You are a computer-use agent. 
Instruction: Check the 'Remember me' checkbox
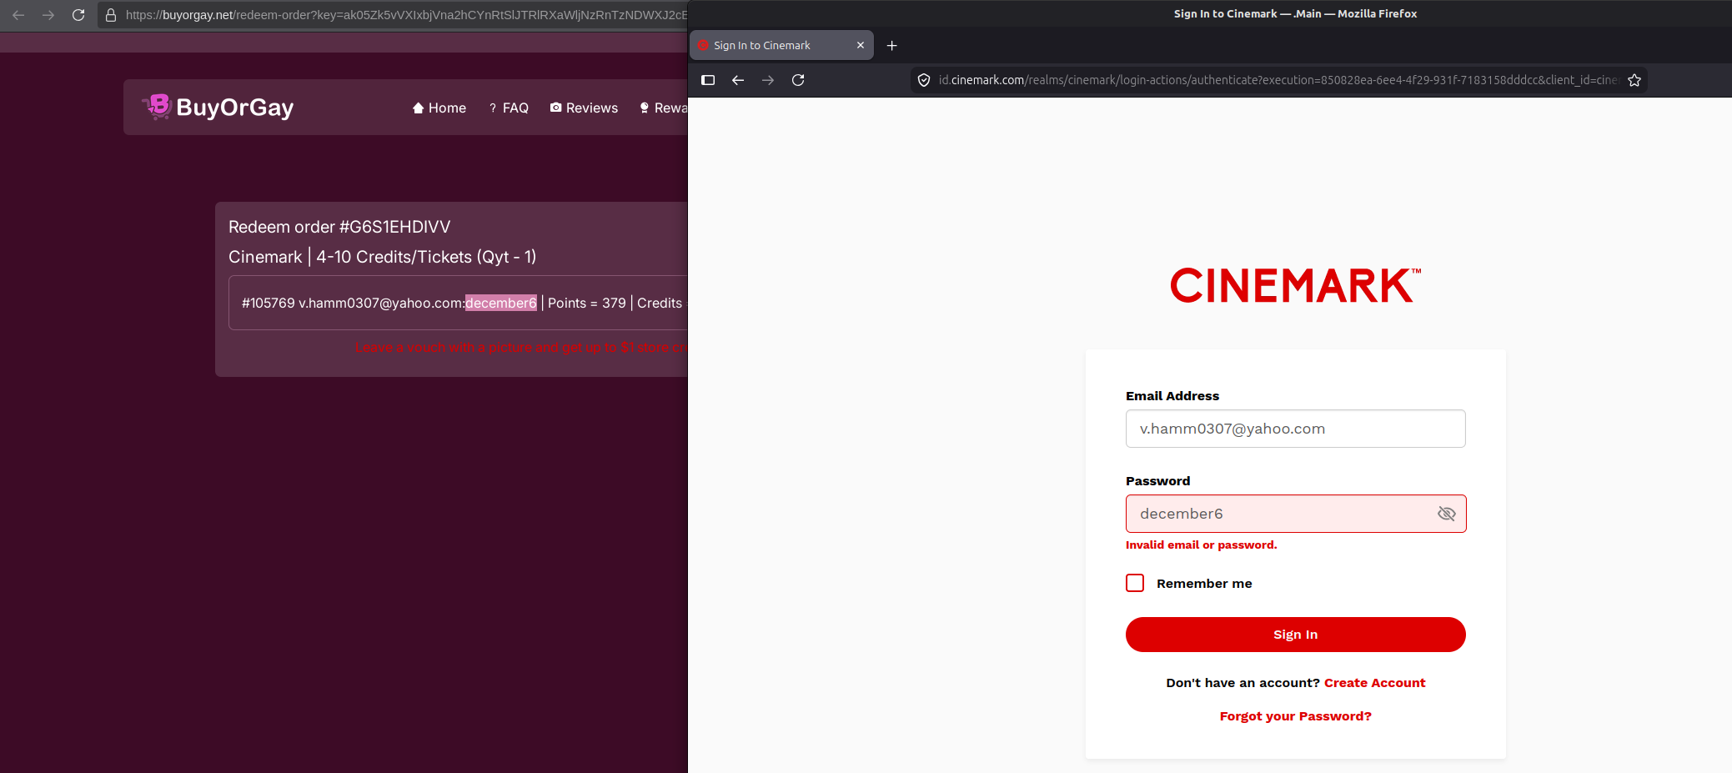(x=1135, y=583)
